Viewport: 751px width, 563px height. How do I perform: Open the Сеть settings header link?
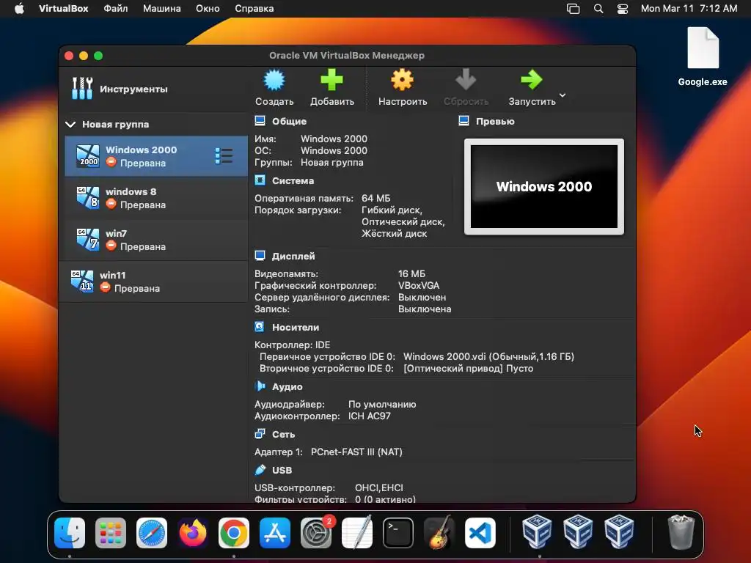tap(284, 435)
